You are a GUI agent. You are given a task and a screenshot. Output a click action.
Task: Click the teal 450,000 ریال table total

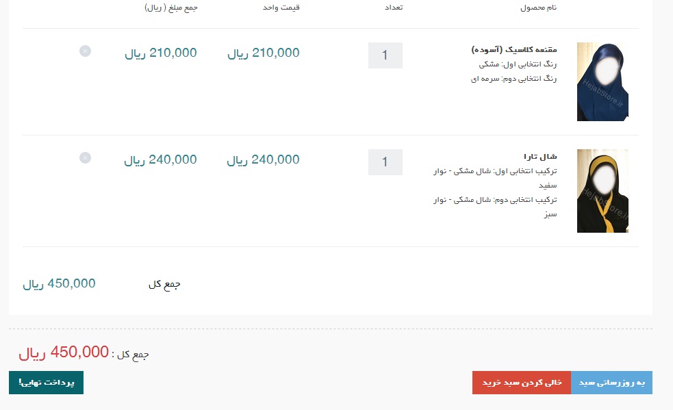tap(60, 284)
